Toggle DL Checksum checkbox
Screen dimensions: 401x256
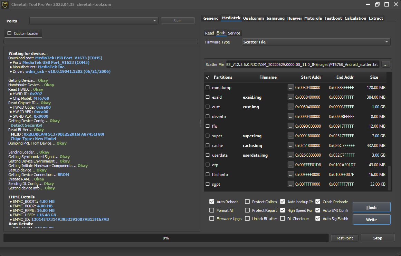point(283,218)
